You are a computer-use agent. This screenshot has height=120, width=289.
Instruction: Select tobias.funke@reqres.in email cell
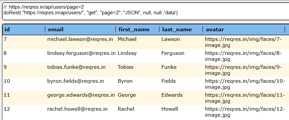pyautogui.click(x=76, y=67)
